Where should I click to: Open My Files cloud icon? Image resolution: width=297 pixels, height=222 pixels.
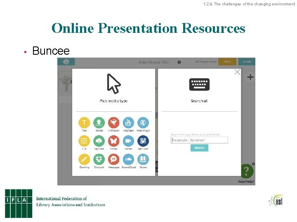point(99,141)
